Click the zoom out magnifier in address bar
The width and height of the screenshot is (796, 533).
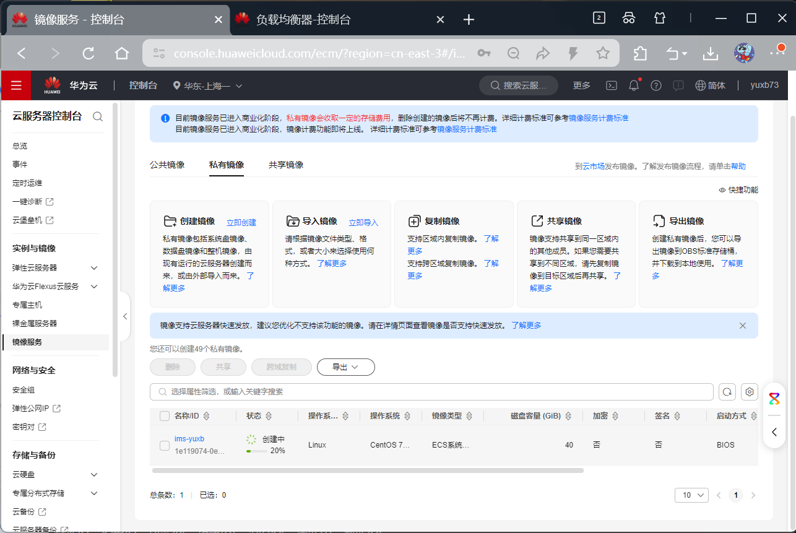(513, 53)
